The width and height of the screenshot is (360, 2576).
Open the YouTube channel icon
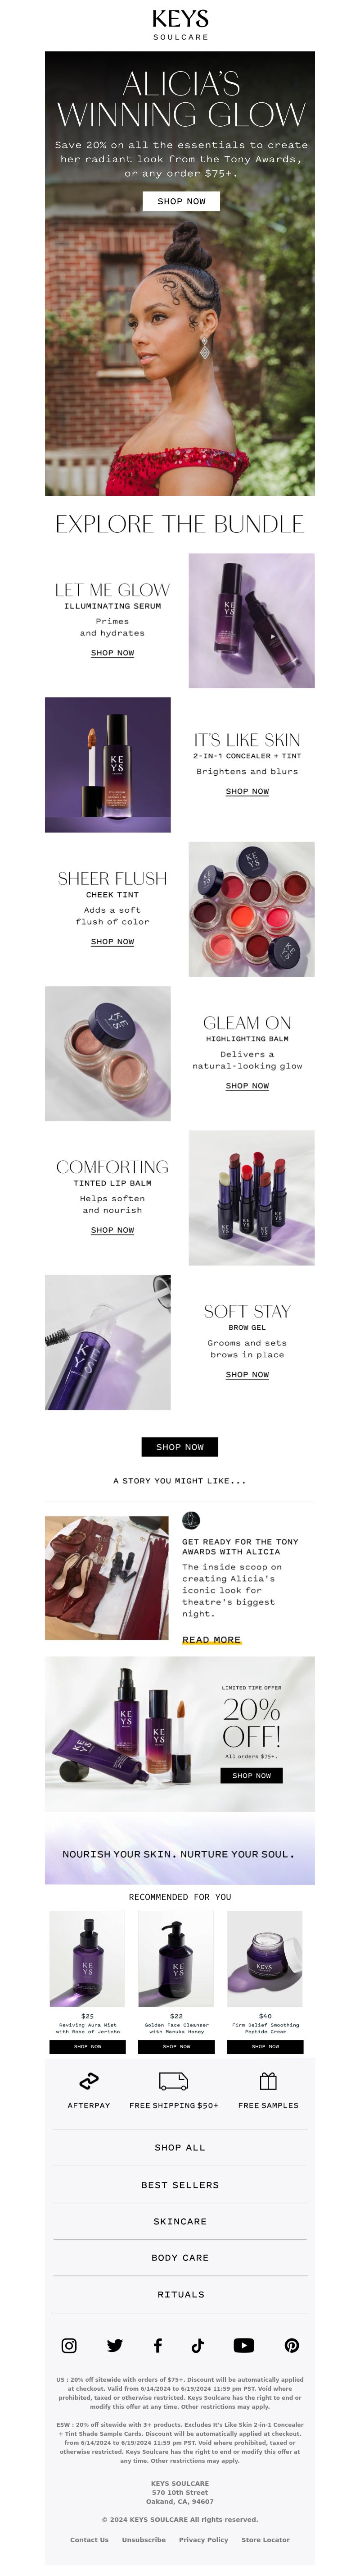(x=243, y=2345)
